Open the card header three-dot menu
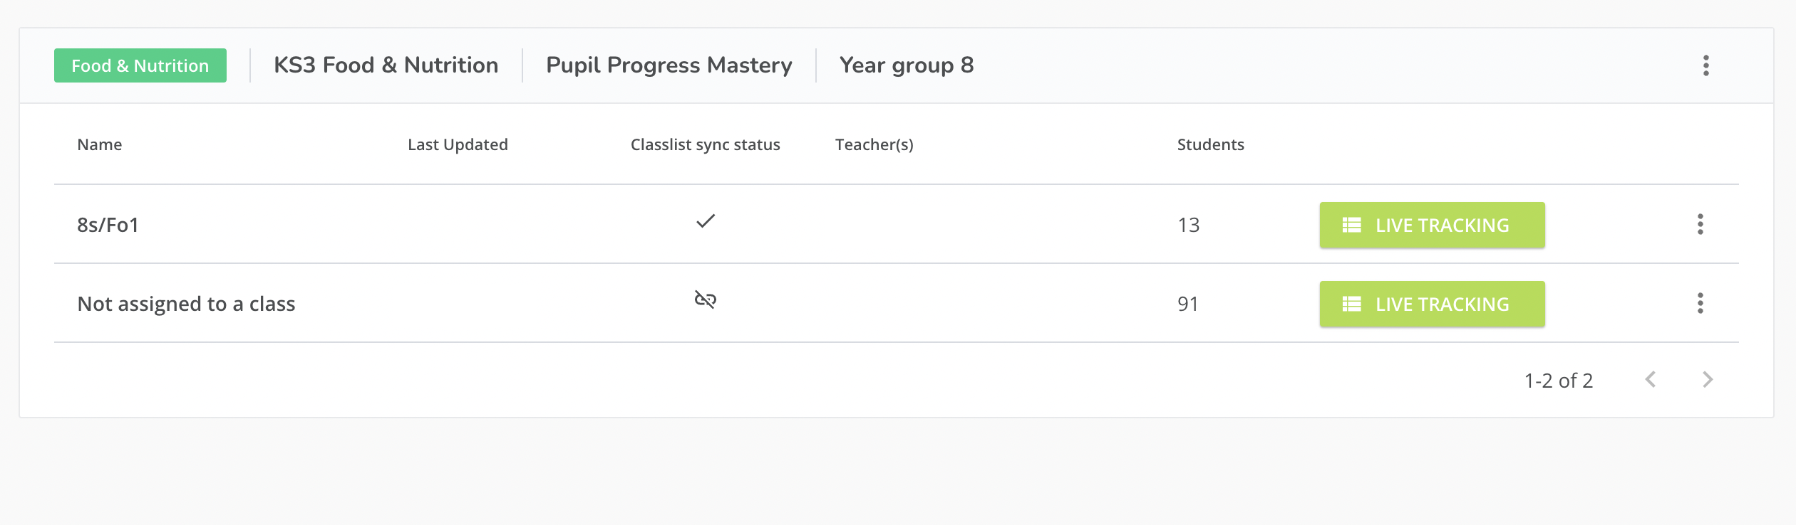The image size is (1796, 525). click(1705, 65)
